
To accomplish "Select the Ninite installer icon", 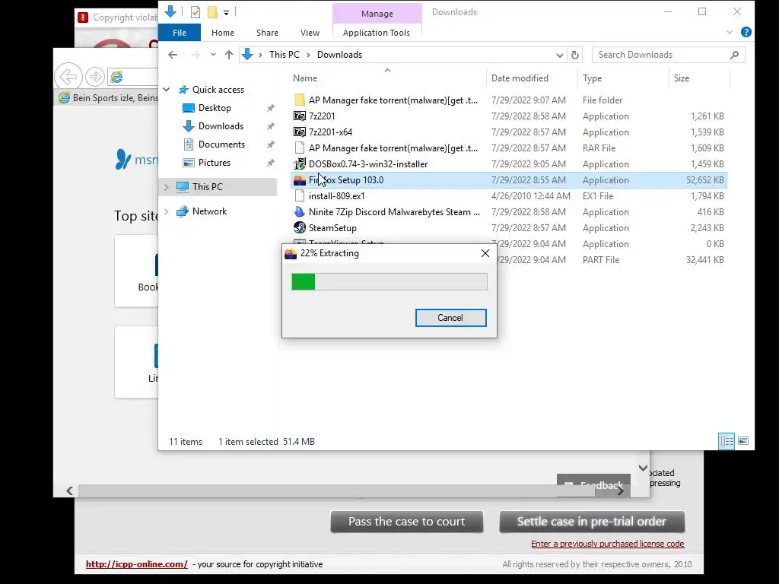I will (300, 212).
